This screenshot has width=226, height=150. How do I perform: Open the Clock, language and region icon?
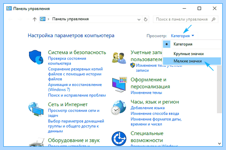(119, 108)
